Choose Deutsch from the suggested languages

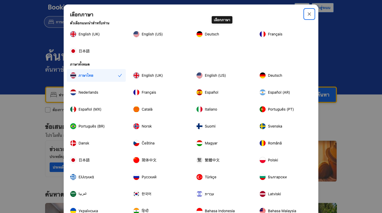click(212, 34)
